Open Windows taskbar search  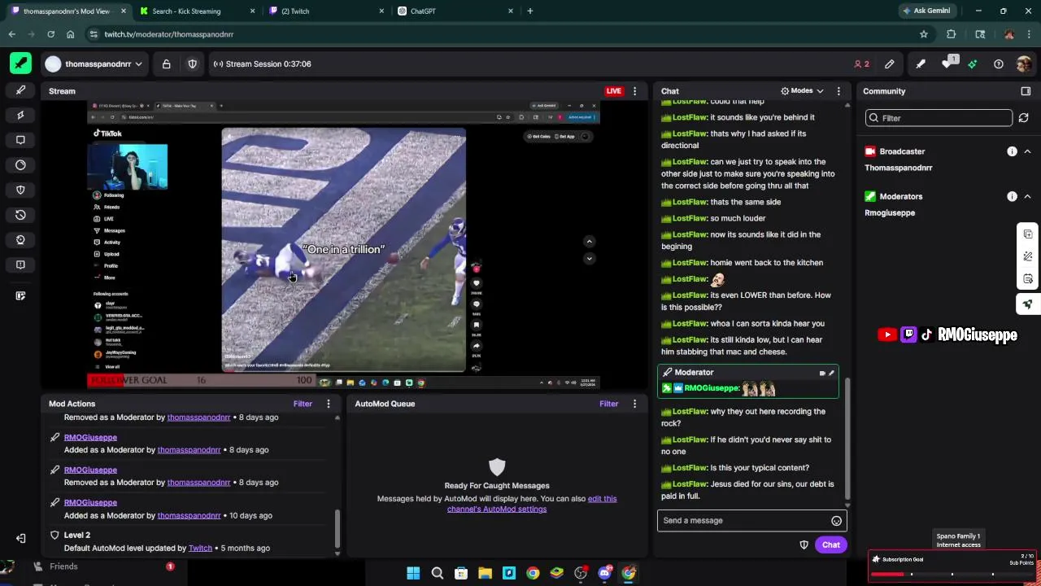click(437, 573)
